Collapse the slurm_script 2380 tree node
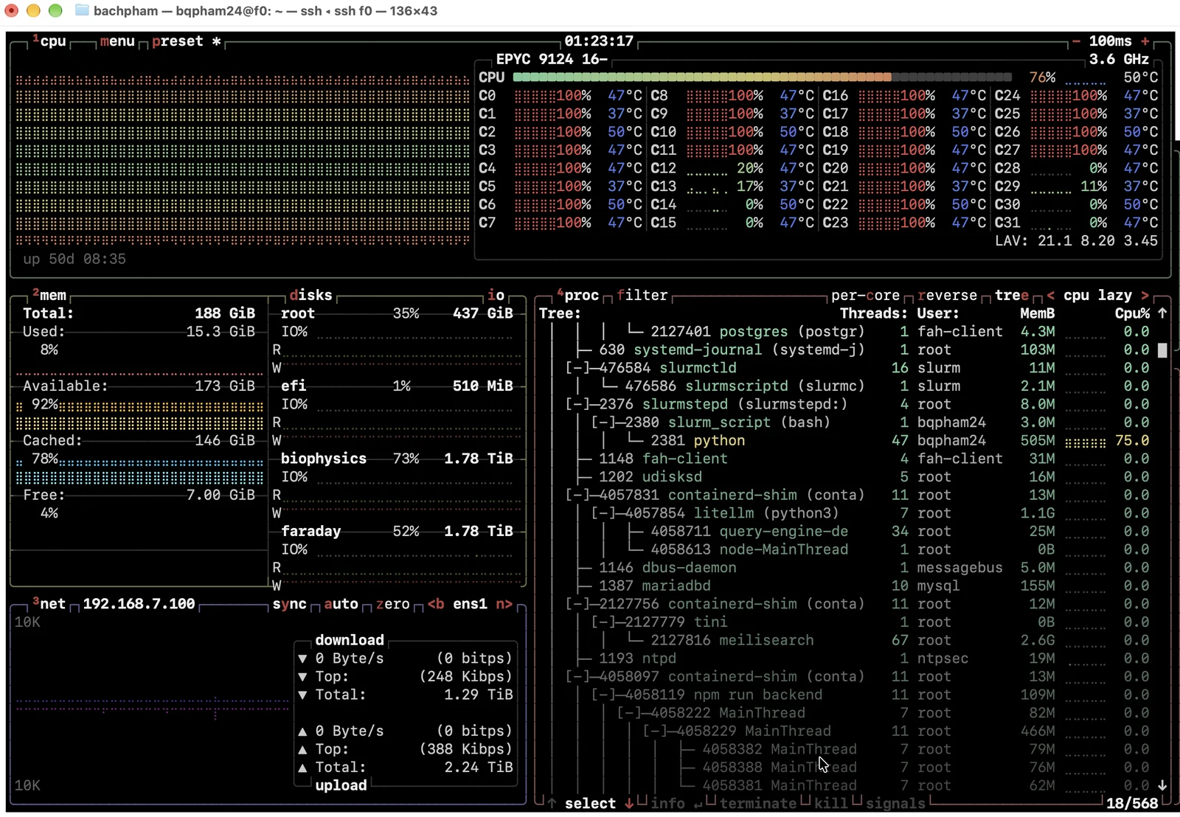 click(x=604, y=423)
